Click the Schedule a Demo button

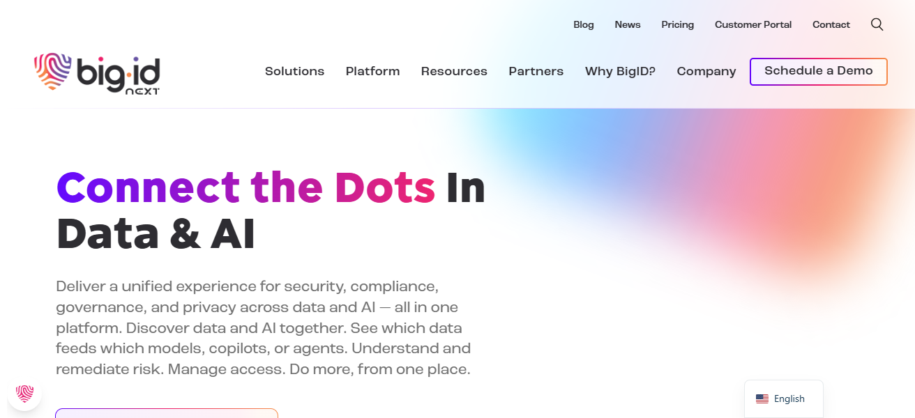point(818,71)
